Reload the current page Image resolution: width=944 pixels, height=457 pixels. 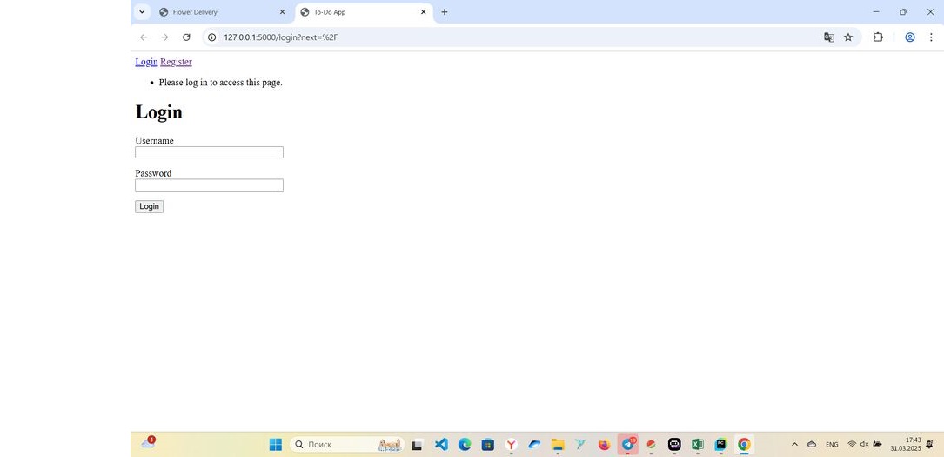[187, 37]
